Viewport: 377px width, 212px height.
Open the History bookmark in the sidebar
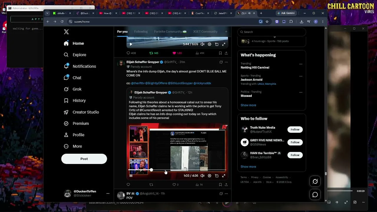pos(66,100)
